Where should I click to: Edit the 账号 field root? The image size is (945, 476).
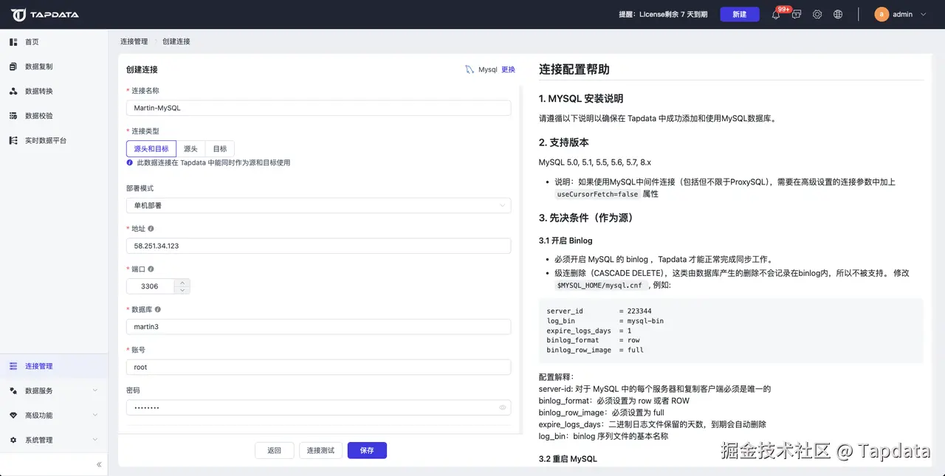click(x=318, y=367)
